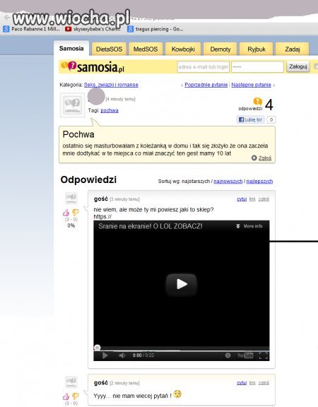Image resolution: width=318 pixels, height=407 pixels.
Task: Enter fullscreen mode on the video player
Action: click(263, 355)
